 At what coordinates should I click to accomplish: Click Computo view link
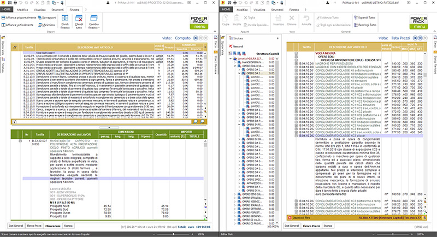click(182, 38)
